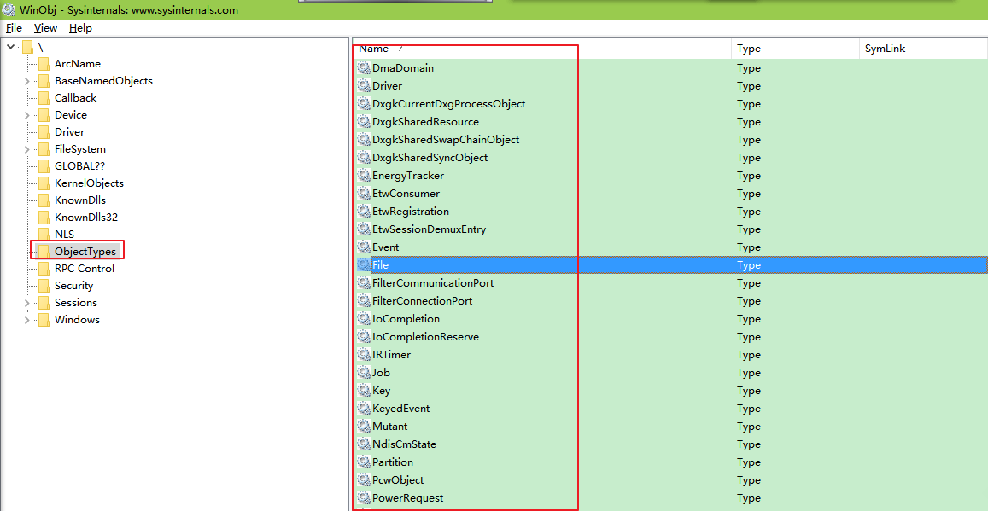Click the gear icon beside DmaDomain
988x511 pixels.
tap(364, 68)
